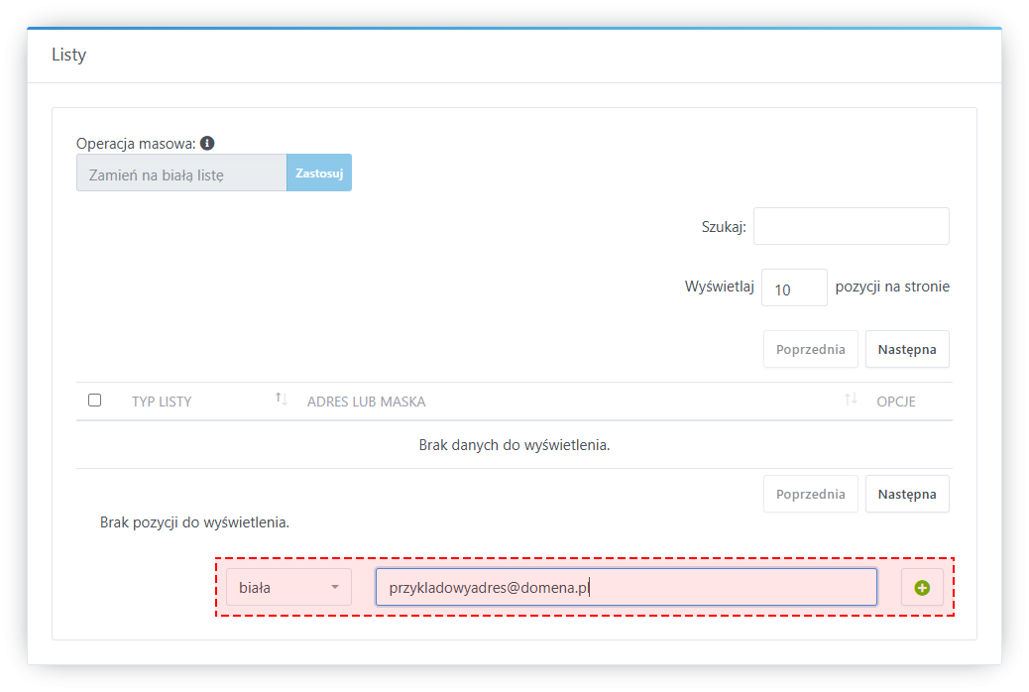Click the email address input with przykladowyadres@domena.pl
Viewport: 1029px width, 692px height.
(x=626, y=587)
